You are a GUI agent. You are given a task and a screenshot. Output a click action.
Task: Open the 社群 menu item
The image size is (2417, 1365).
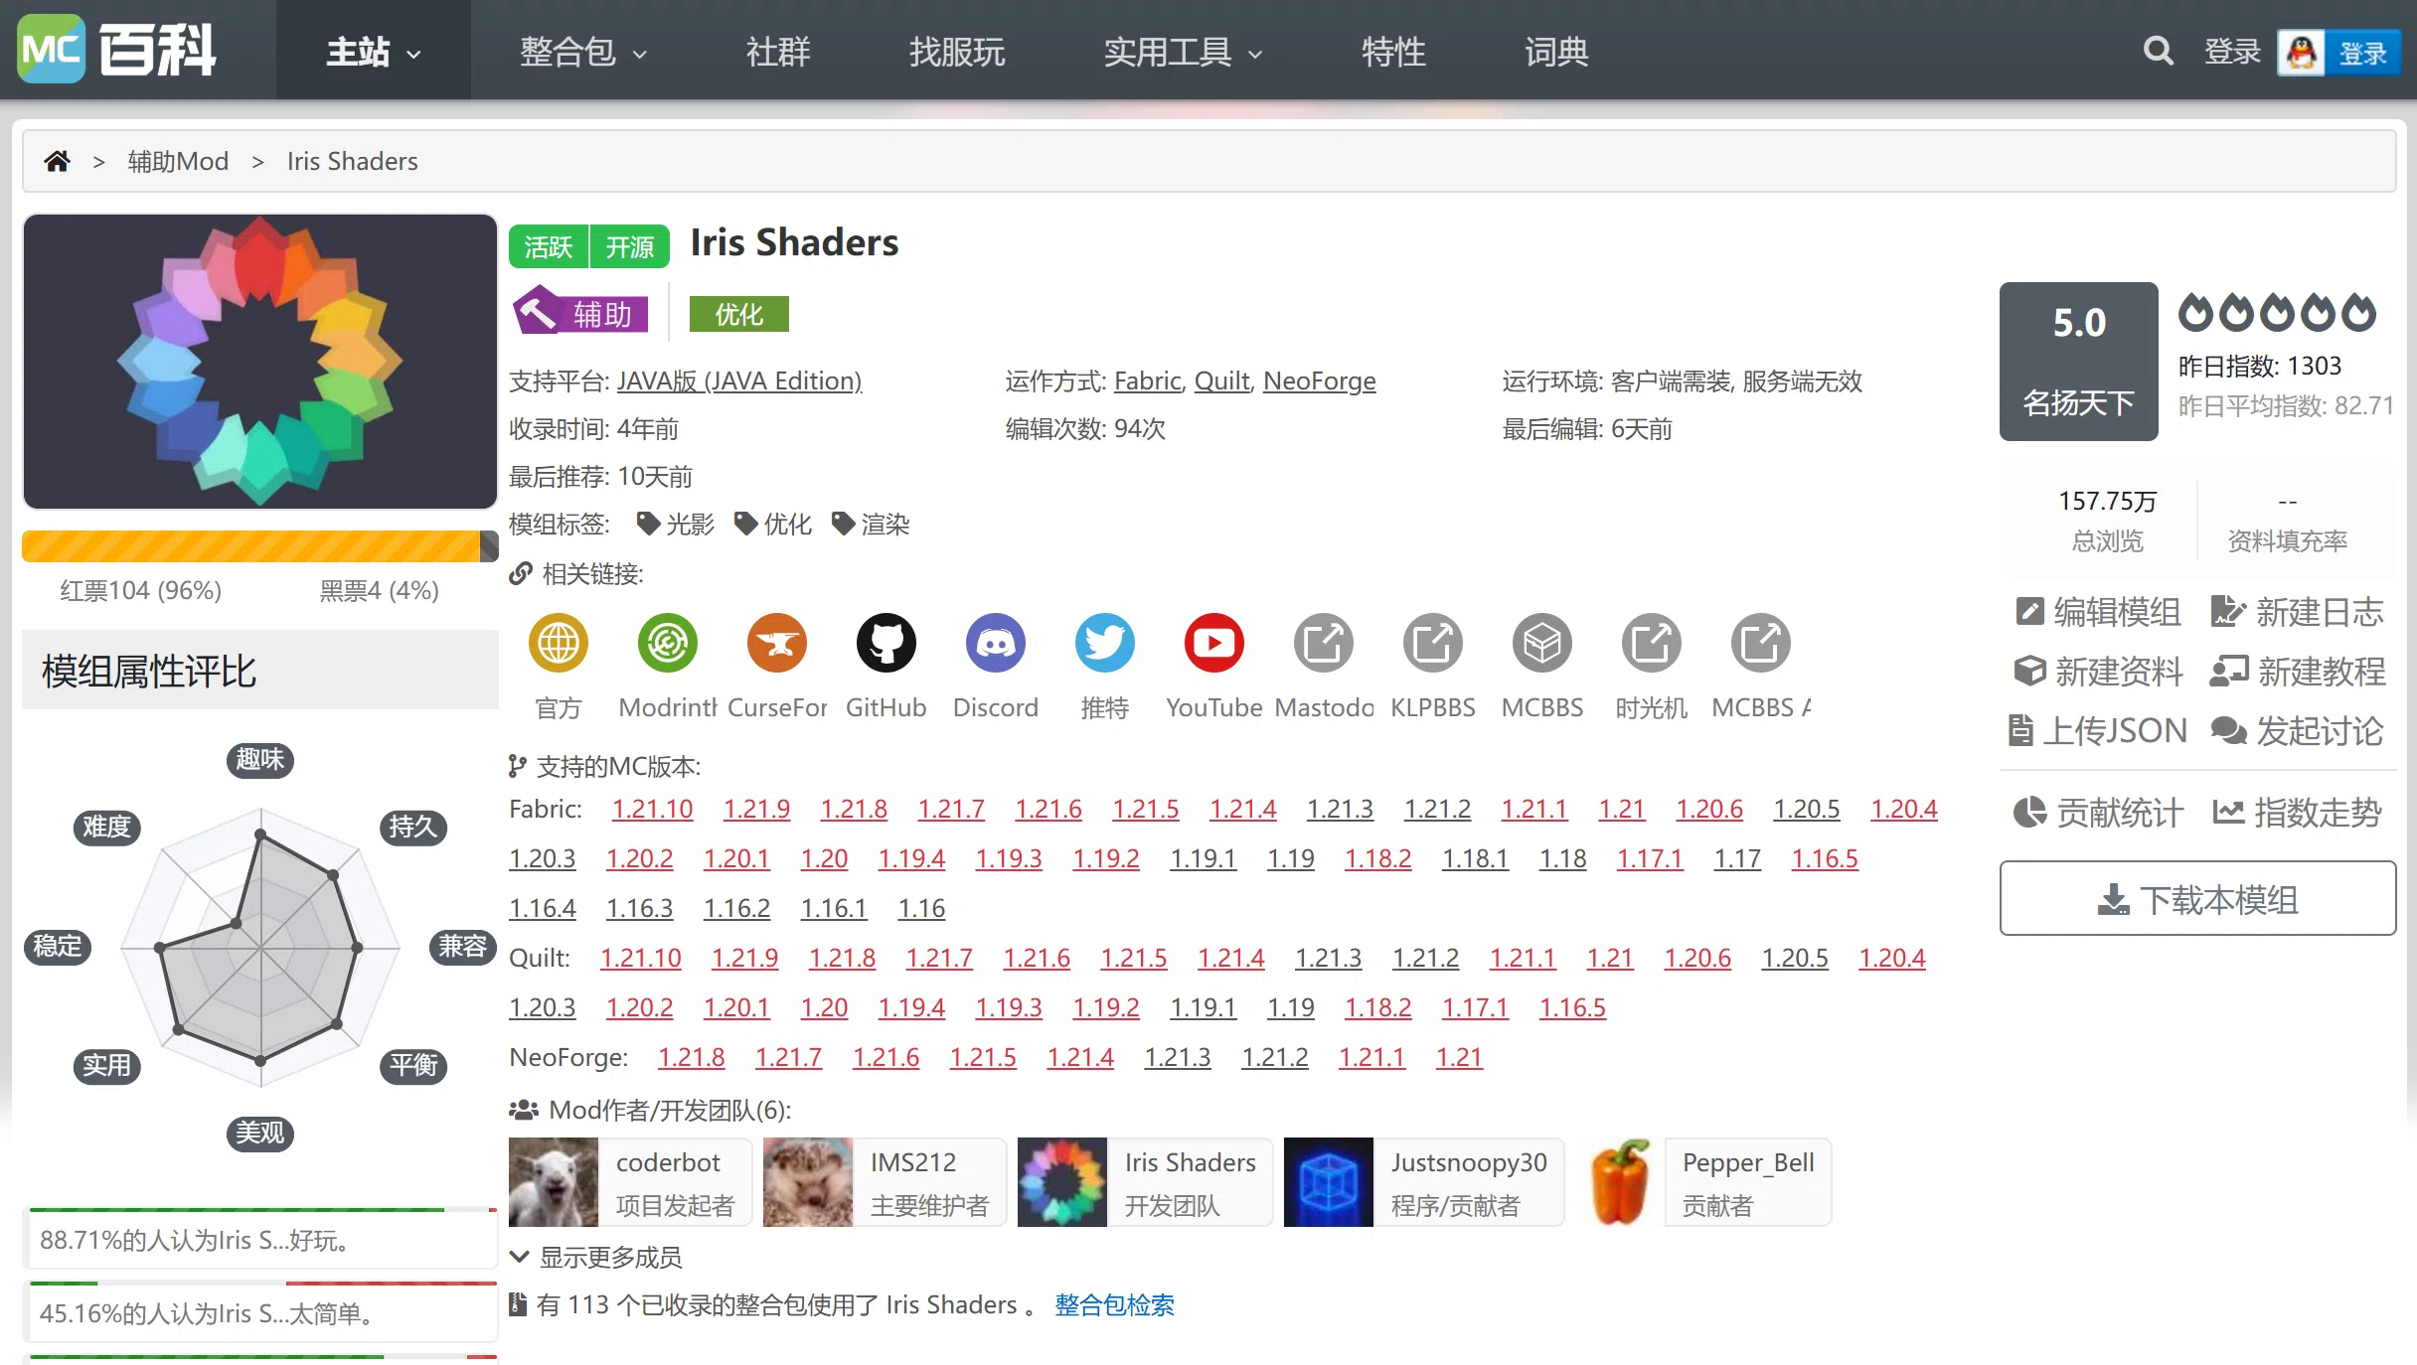tap(778, 51)
